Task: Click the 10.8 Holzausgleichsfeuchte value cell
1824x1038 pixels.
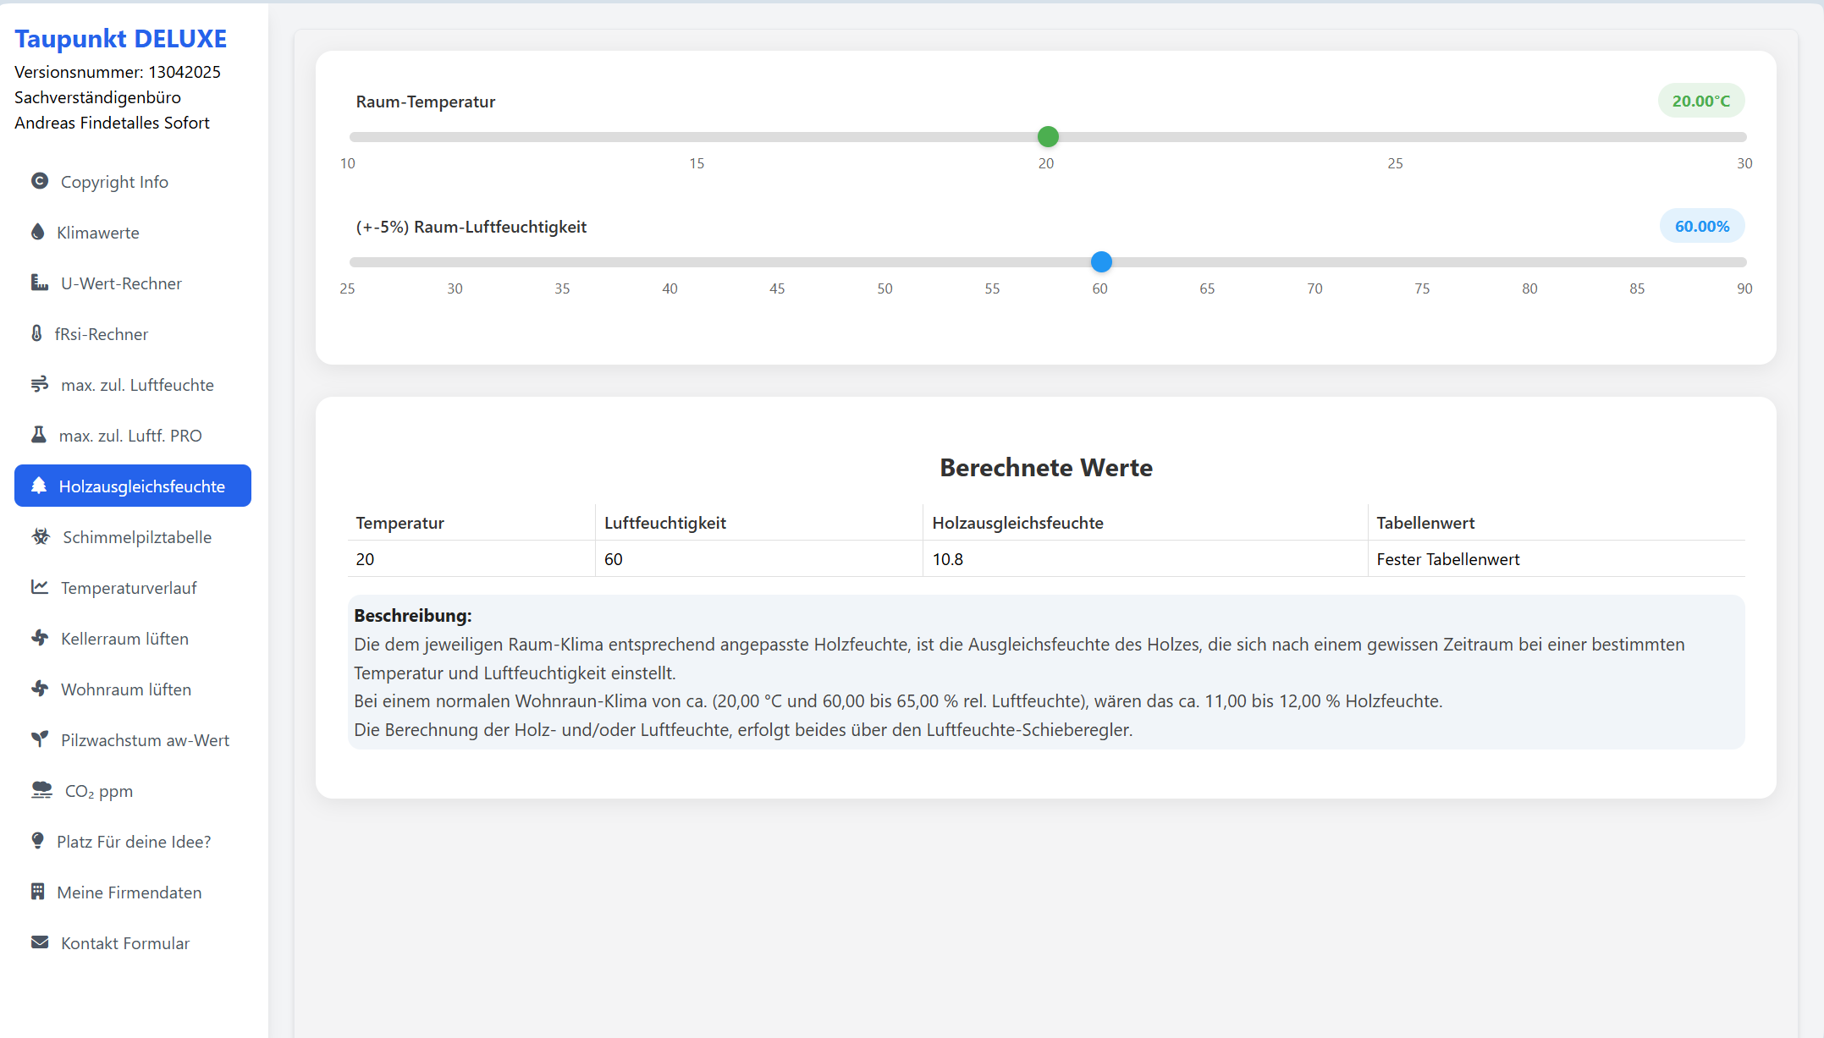Action: click(1145, 559)
